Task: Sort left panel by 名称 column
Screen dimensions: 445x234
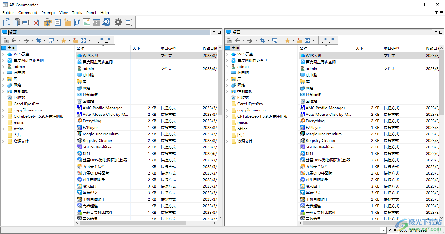Action: point(103,48)
